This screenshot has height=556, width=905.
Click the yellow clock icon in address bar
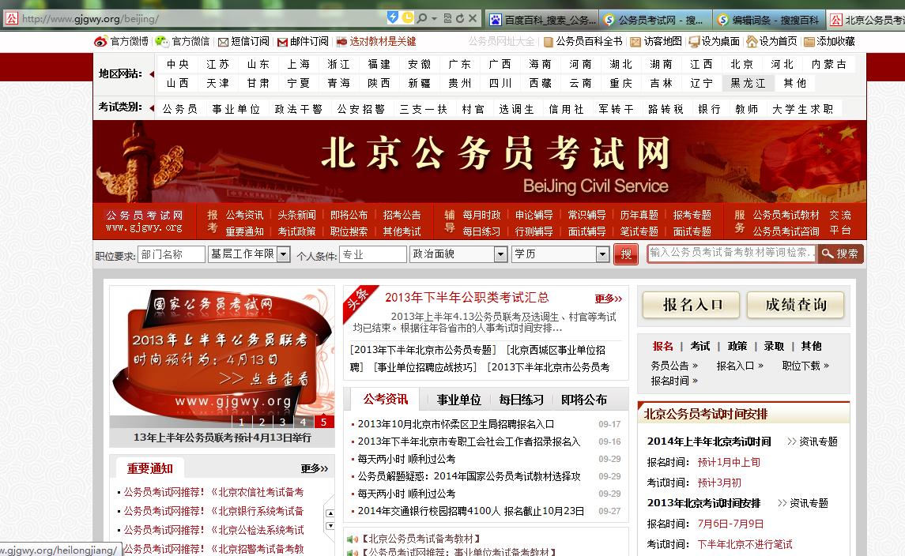click(408, 17)
